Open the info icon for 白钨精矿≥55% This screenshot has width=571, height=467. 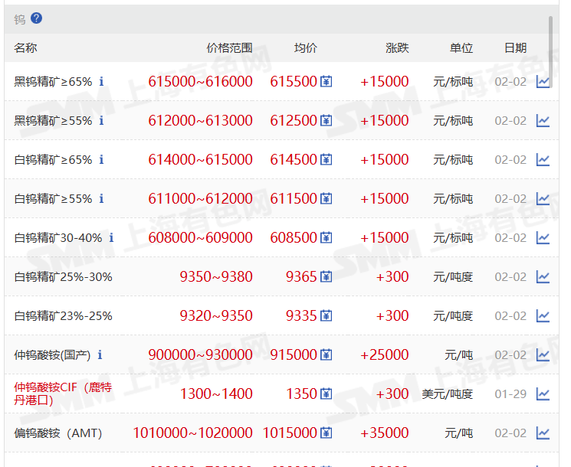point(101,198)
